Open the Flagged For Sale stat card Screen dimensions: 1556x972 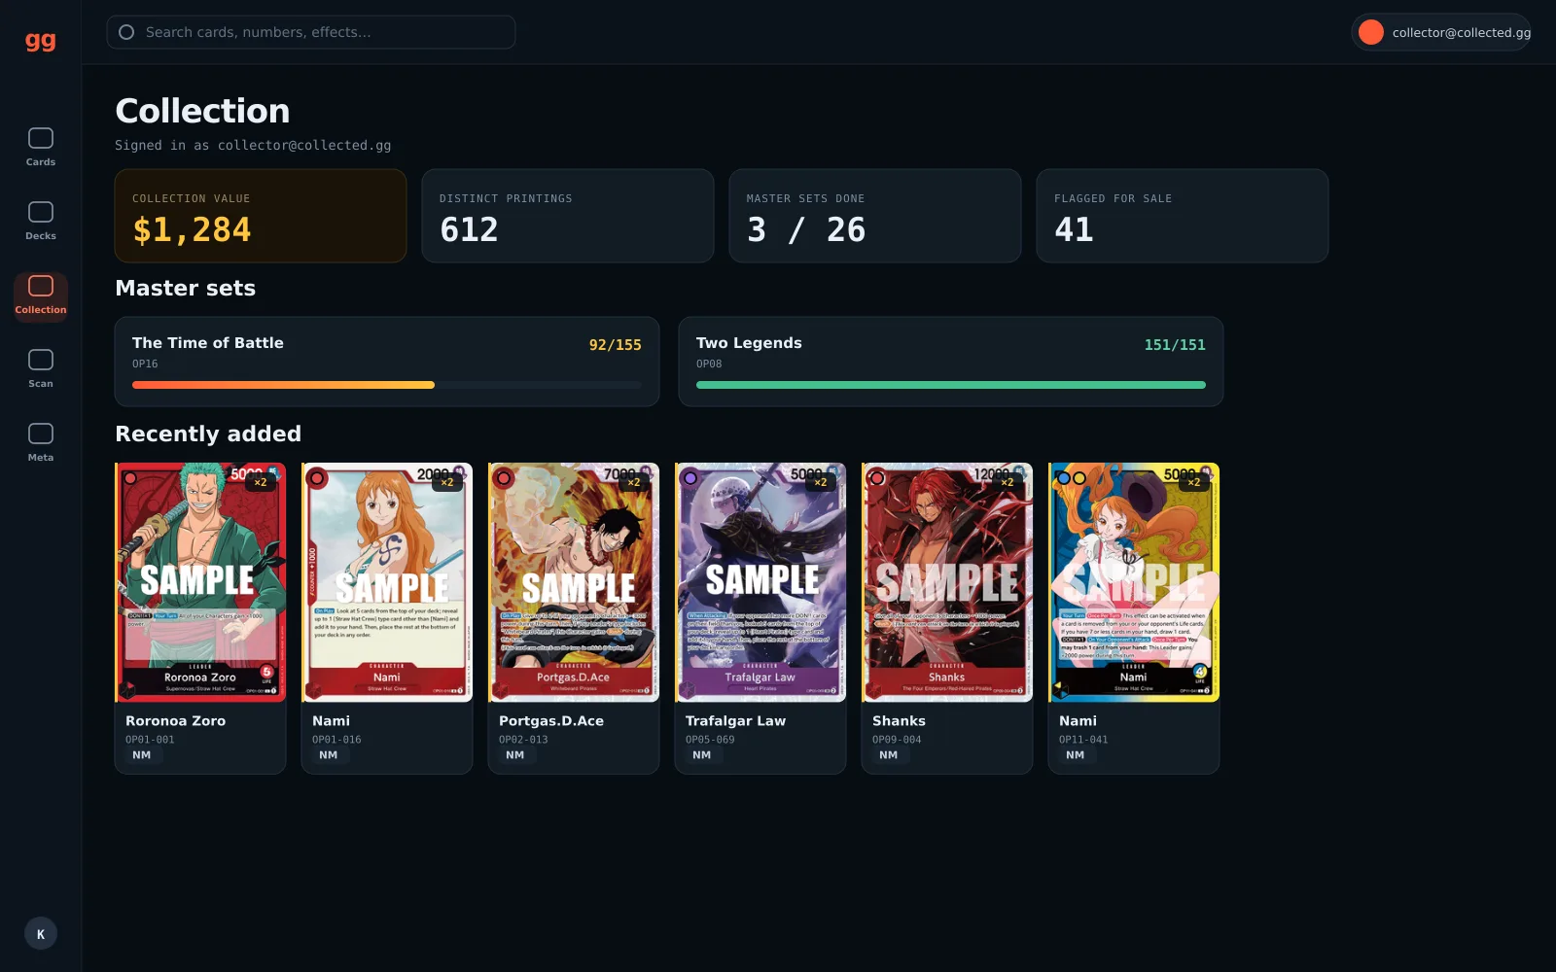(x=1183, y=216)
